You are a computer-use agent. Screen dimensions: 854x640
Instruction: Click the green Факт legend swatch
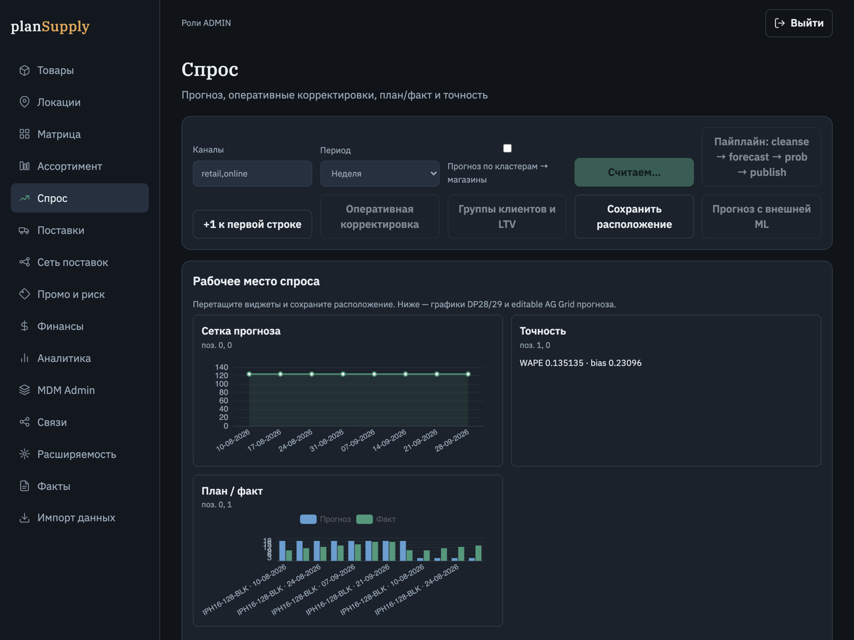coord(364,519)
